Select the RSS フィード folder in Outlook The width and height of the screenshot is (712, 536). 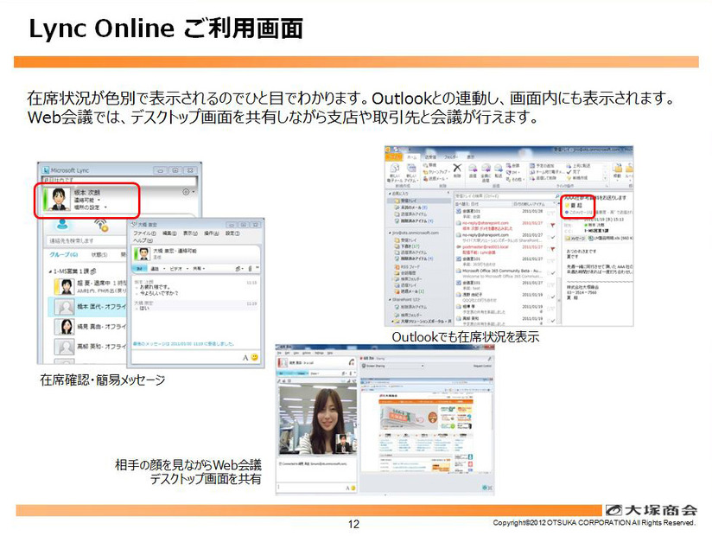[x=407, y=266]
